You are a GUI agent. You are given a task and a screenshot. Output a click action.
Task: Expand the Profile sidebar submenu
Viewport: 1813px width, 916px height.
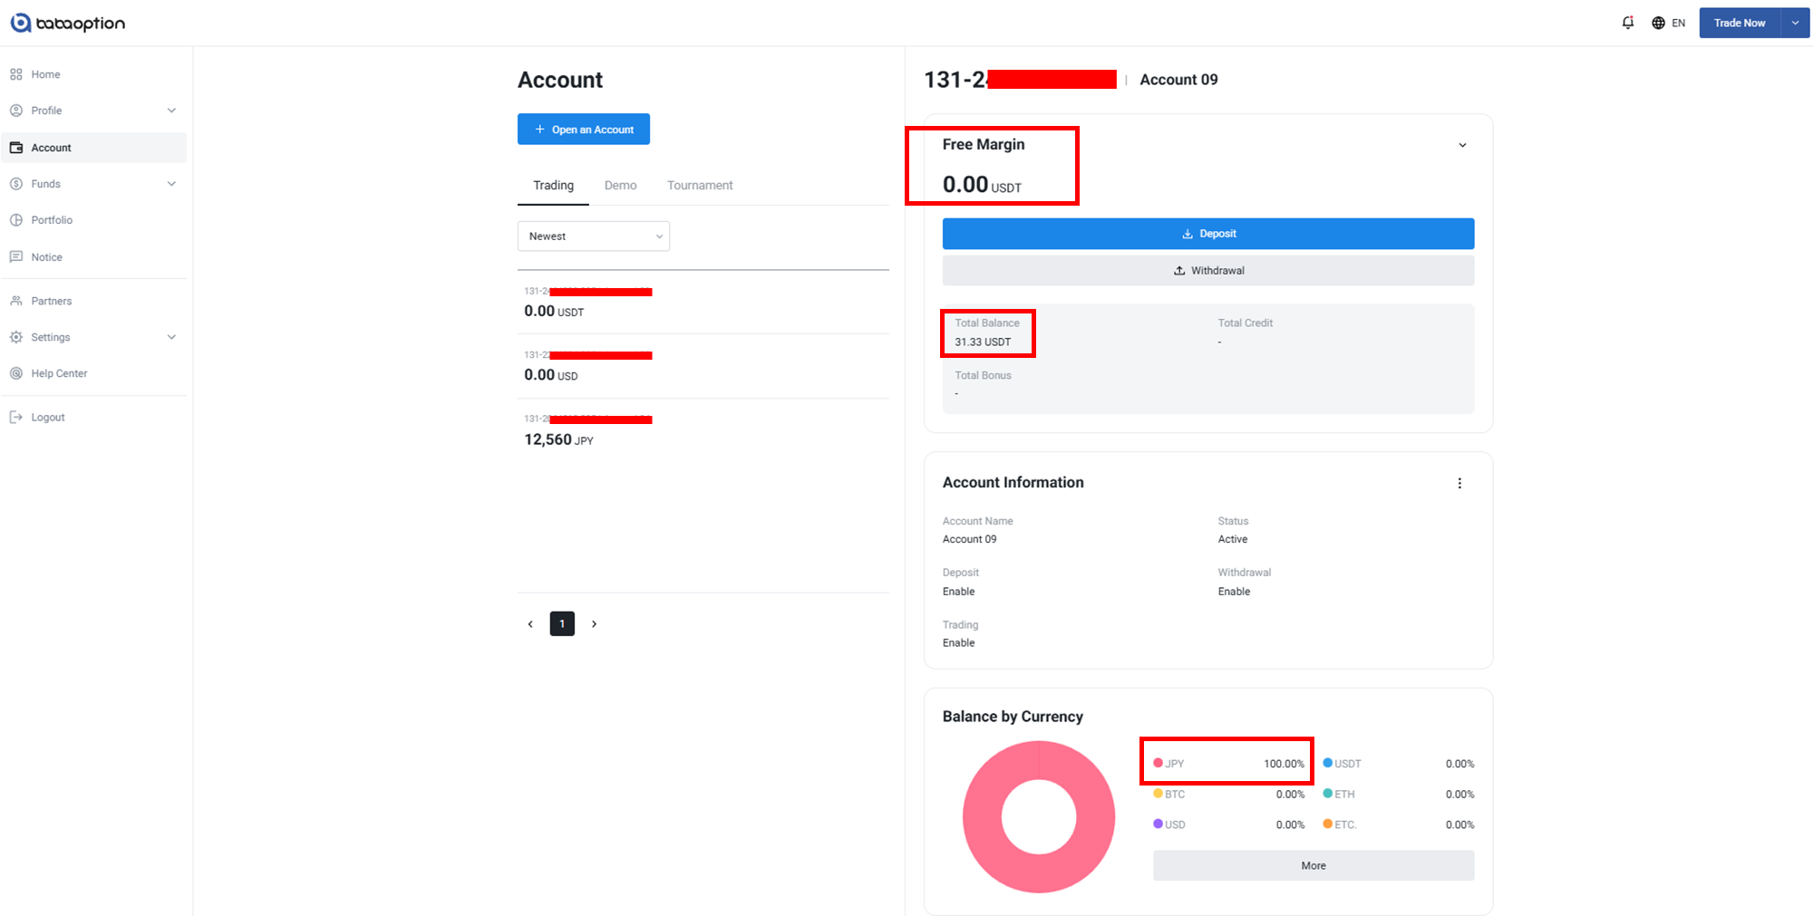coord(171,111)
